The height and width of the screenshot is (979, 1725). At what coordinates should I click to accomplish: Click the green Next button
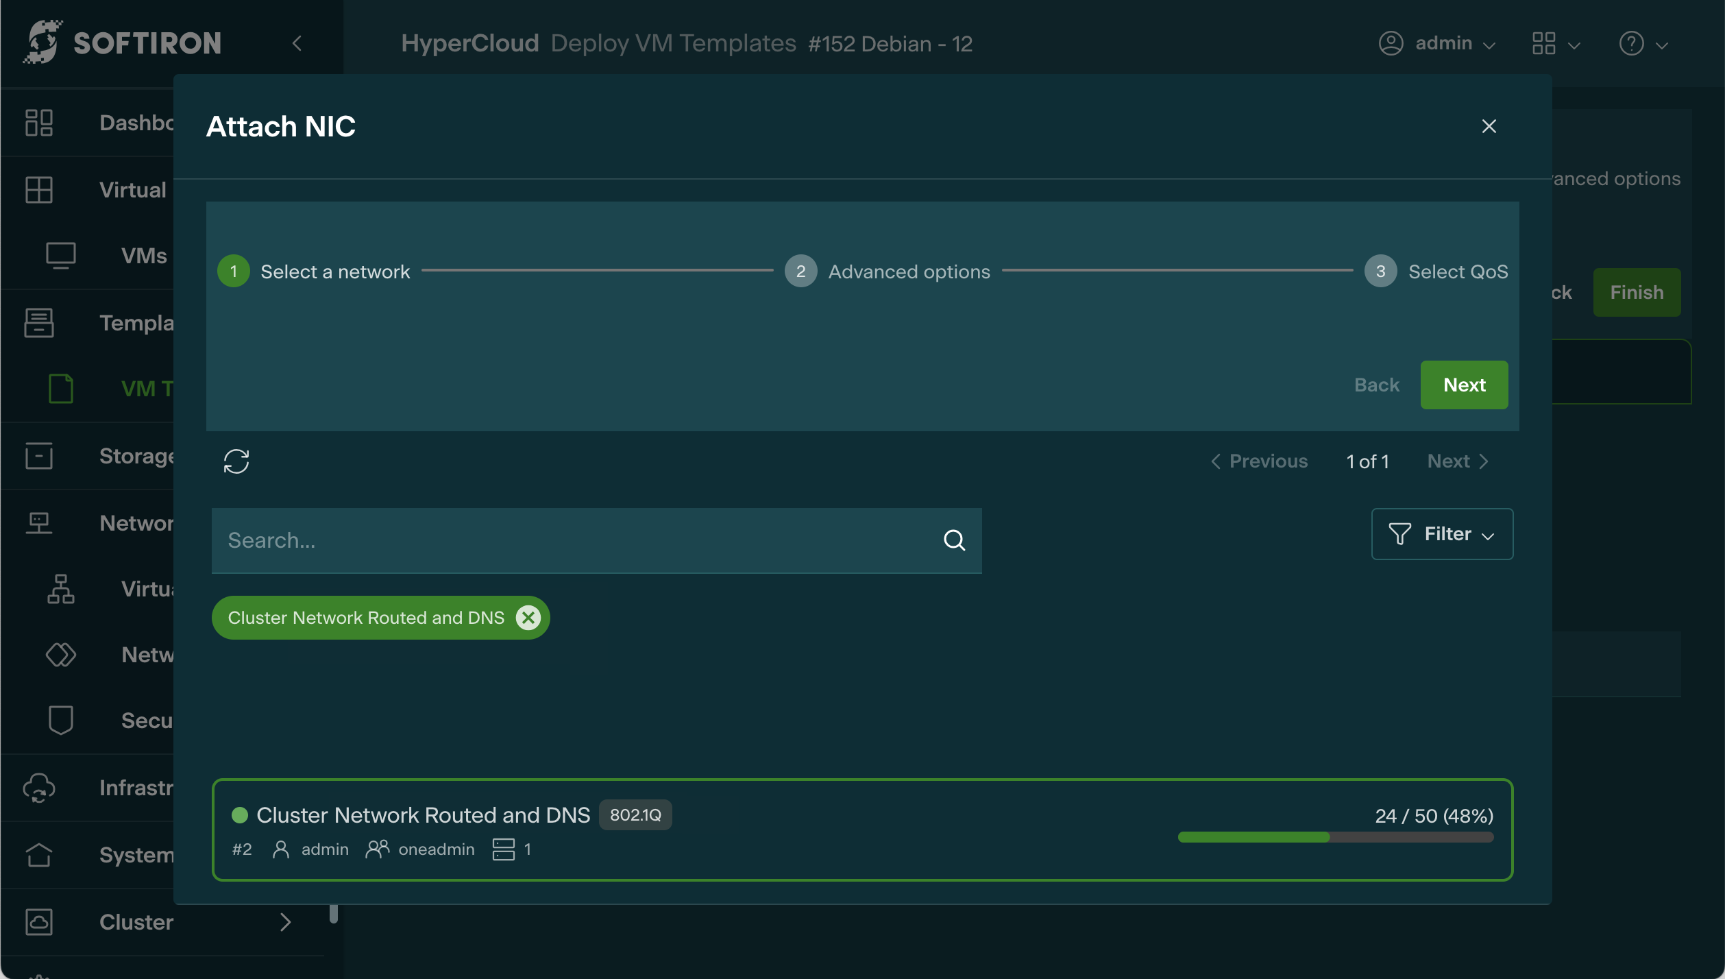click(x=1463, y=385)
